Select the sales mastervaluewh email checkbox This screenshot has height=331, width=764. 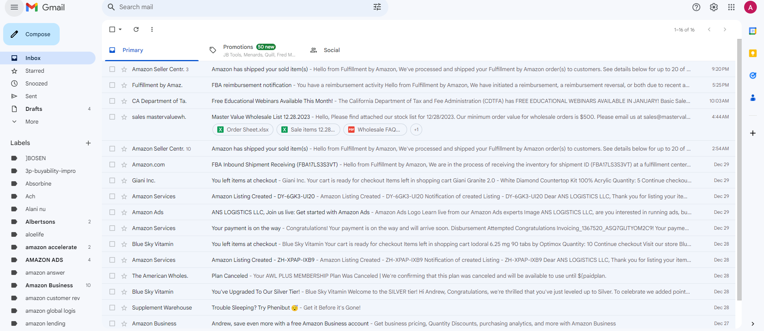(112, 117)
